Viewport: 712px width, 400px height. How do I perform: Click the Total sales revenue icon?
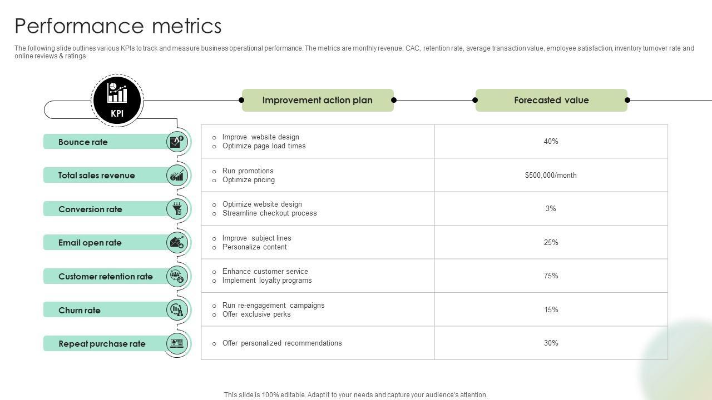point(177,176)
